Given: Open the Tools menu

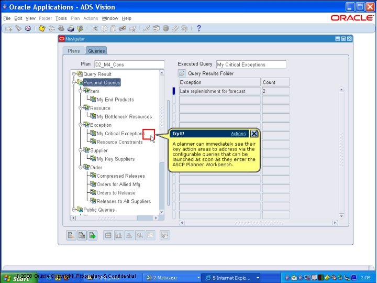Looking at the screenshot, I should coord(61,18).
